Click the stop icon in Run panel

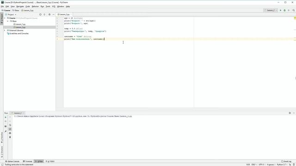click(6, 121)
